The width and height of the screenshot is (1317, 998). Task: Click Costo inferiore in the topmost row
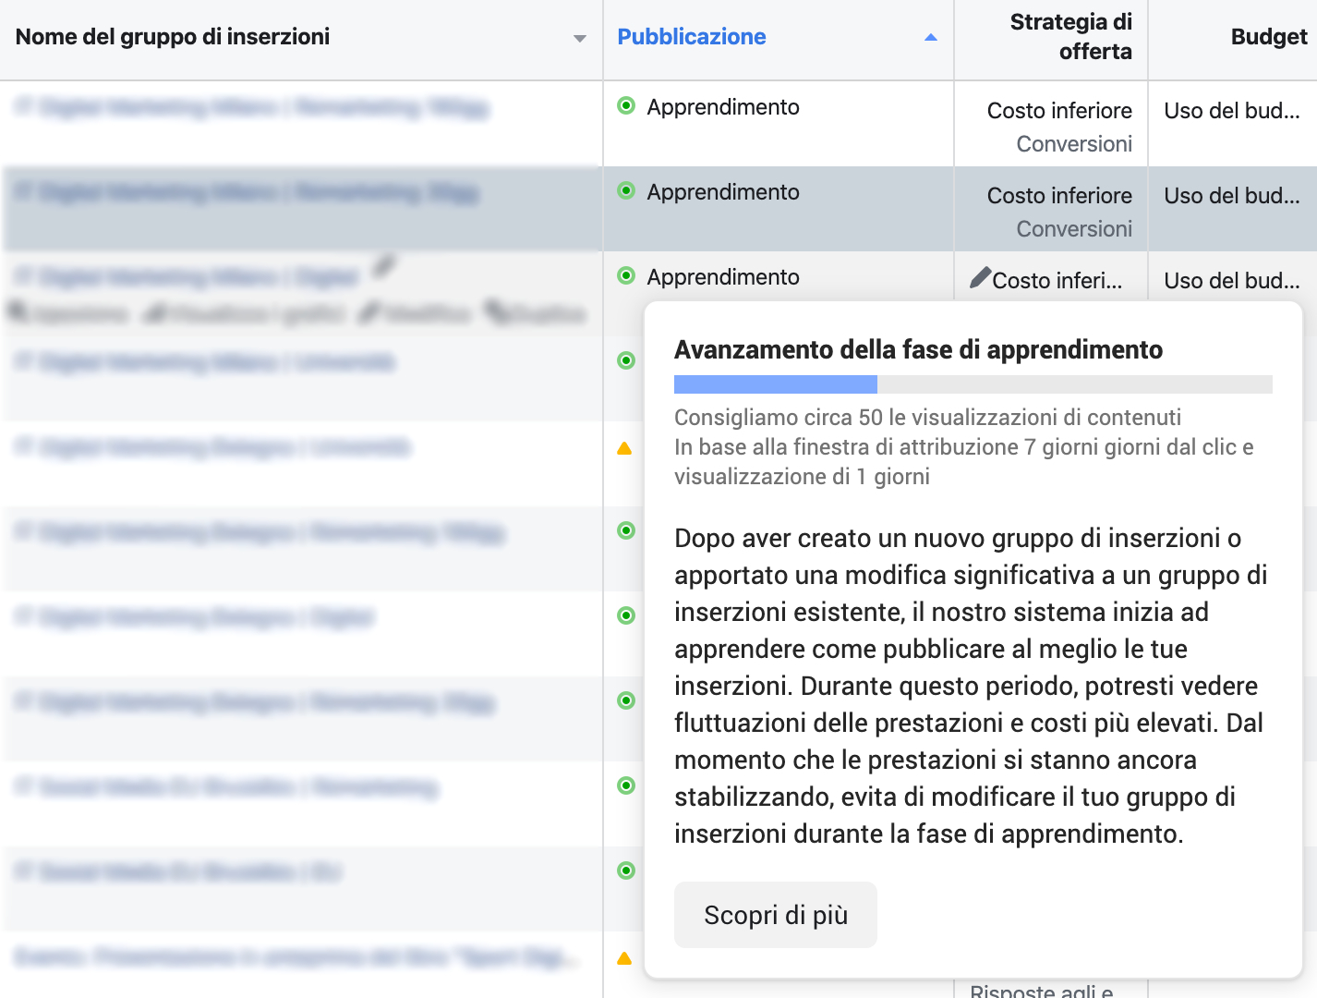click(x=1059, y=111)
